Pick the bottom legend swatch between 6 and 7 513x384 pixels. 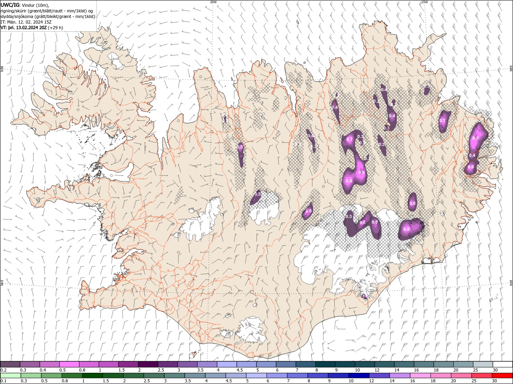click(277, 376)
